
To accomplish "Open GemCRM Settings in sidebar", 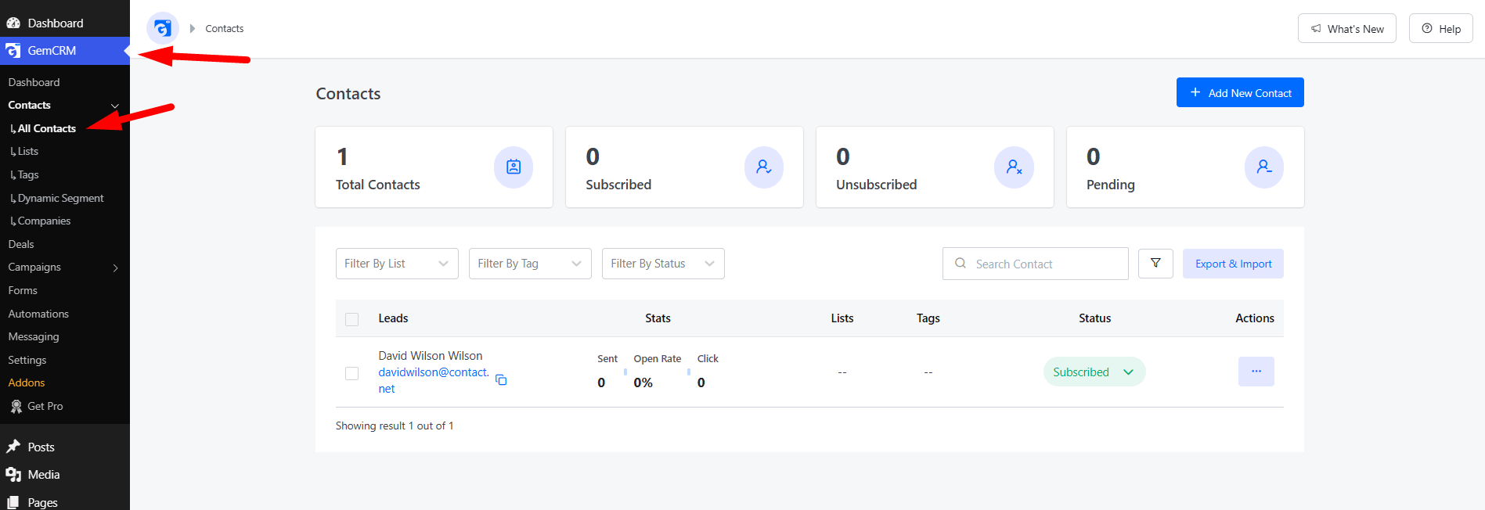I will click(x=27, y=360).
